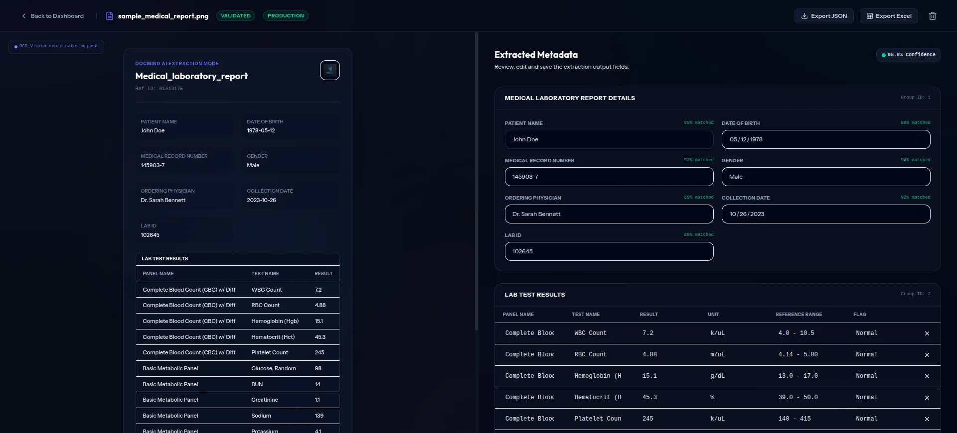Click the "Group ID: 2" label

pyautogui.click(x=915, y=294)
